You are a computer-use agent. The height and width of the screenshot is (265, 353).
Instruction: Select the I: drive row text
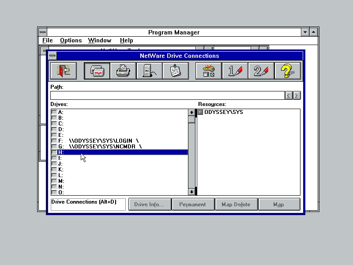[x=60, y=158]
